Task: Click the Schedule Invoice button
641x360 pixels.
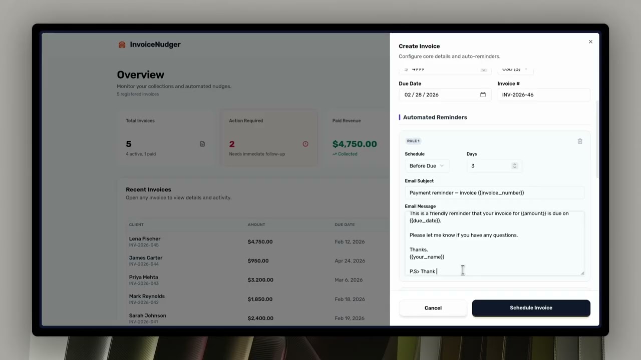Action: pos(531,308)
